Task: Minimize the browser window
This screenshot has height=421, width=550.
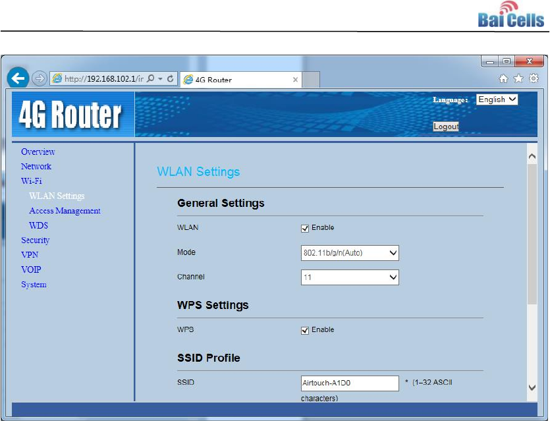Action: pyautogui.click(x=490, y=61)
